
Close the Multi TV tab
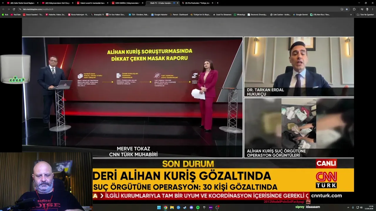click(177, 3)
